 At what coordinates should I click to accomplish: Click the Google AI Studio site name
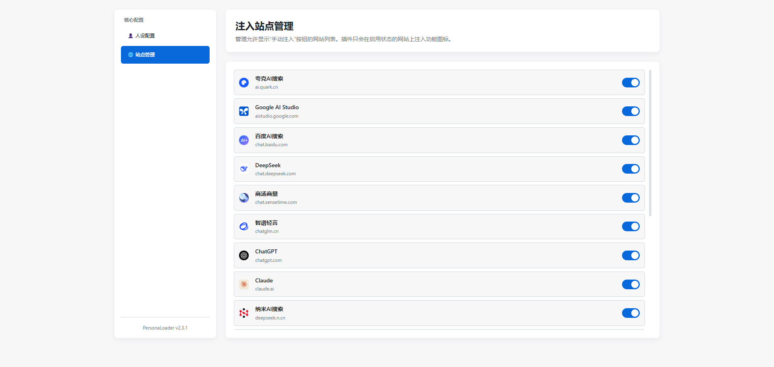[277, 107]
